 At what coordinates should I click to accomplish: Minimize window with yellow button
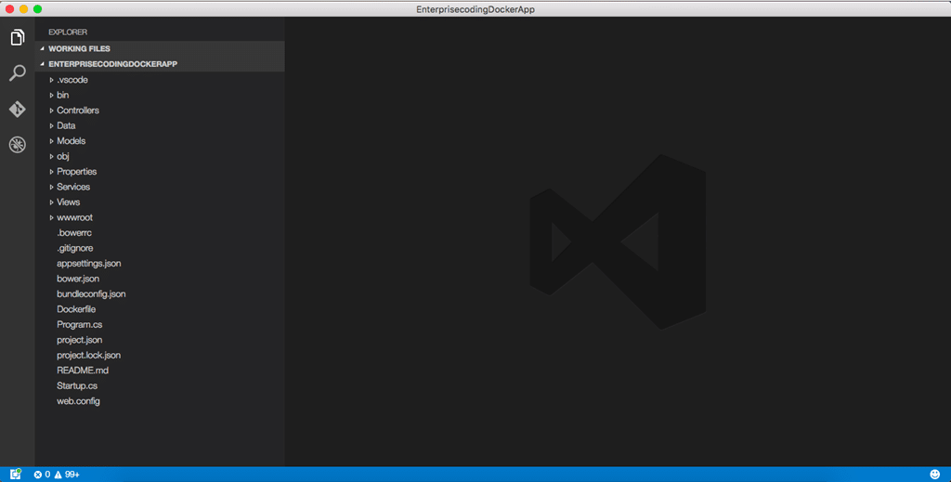tap(23, 9)
